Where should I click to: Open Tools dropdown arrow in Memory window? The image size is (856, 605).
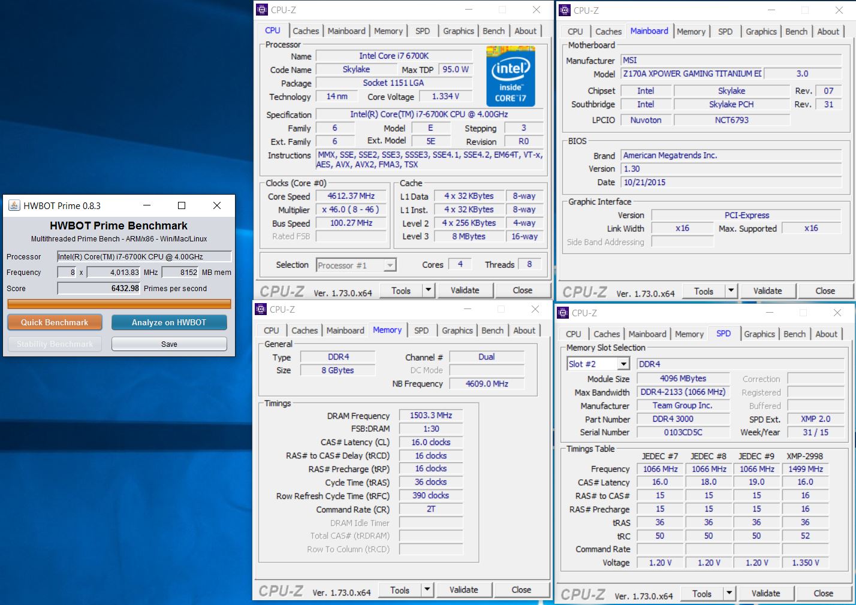[x=427, y=590]
